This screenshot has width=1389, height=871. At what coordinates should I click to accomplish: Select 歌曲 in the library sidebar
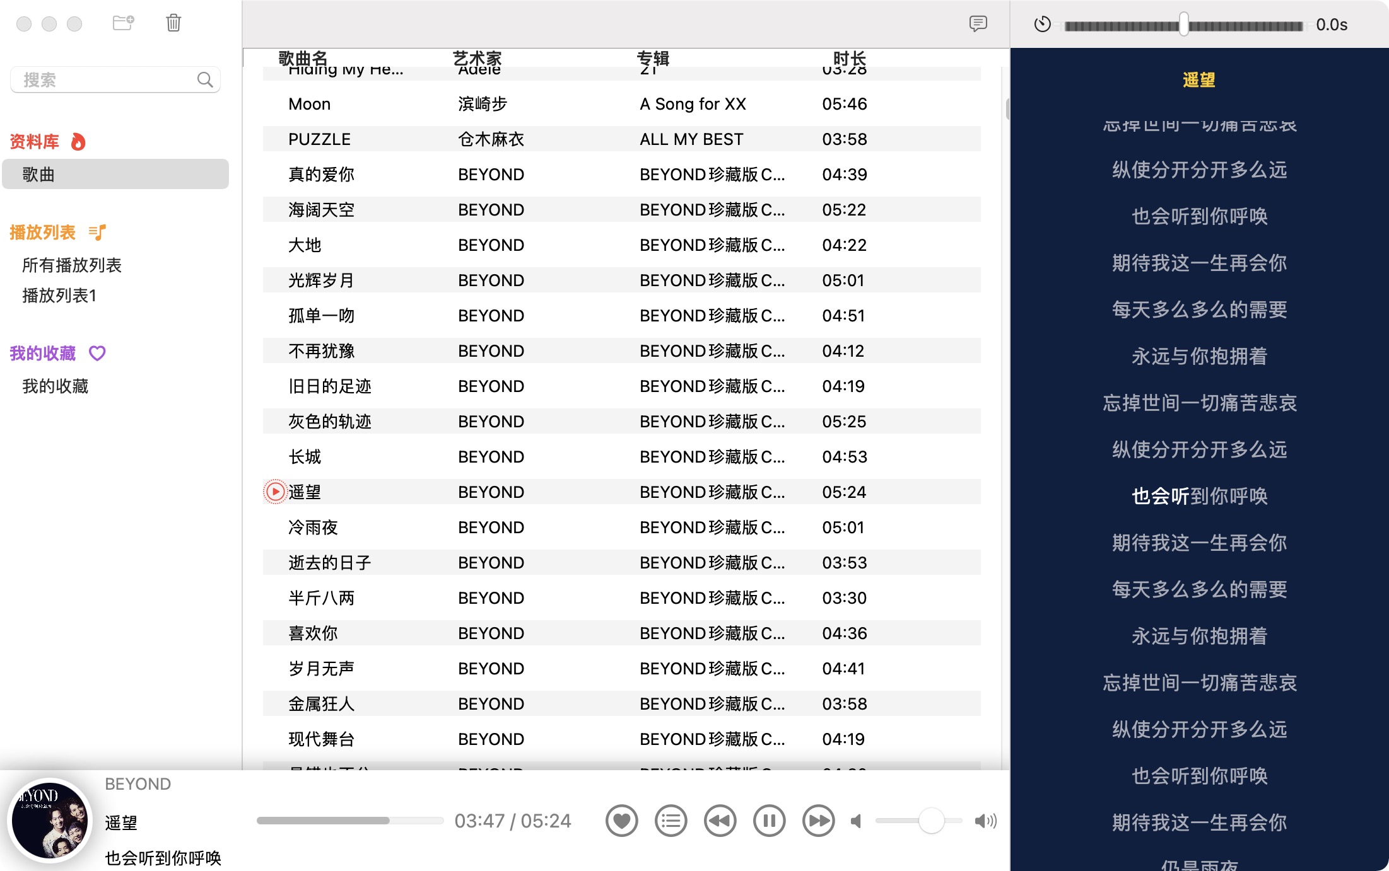115,174
